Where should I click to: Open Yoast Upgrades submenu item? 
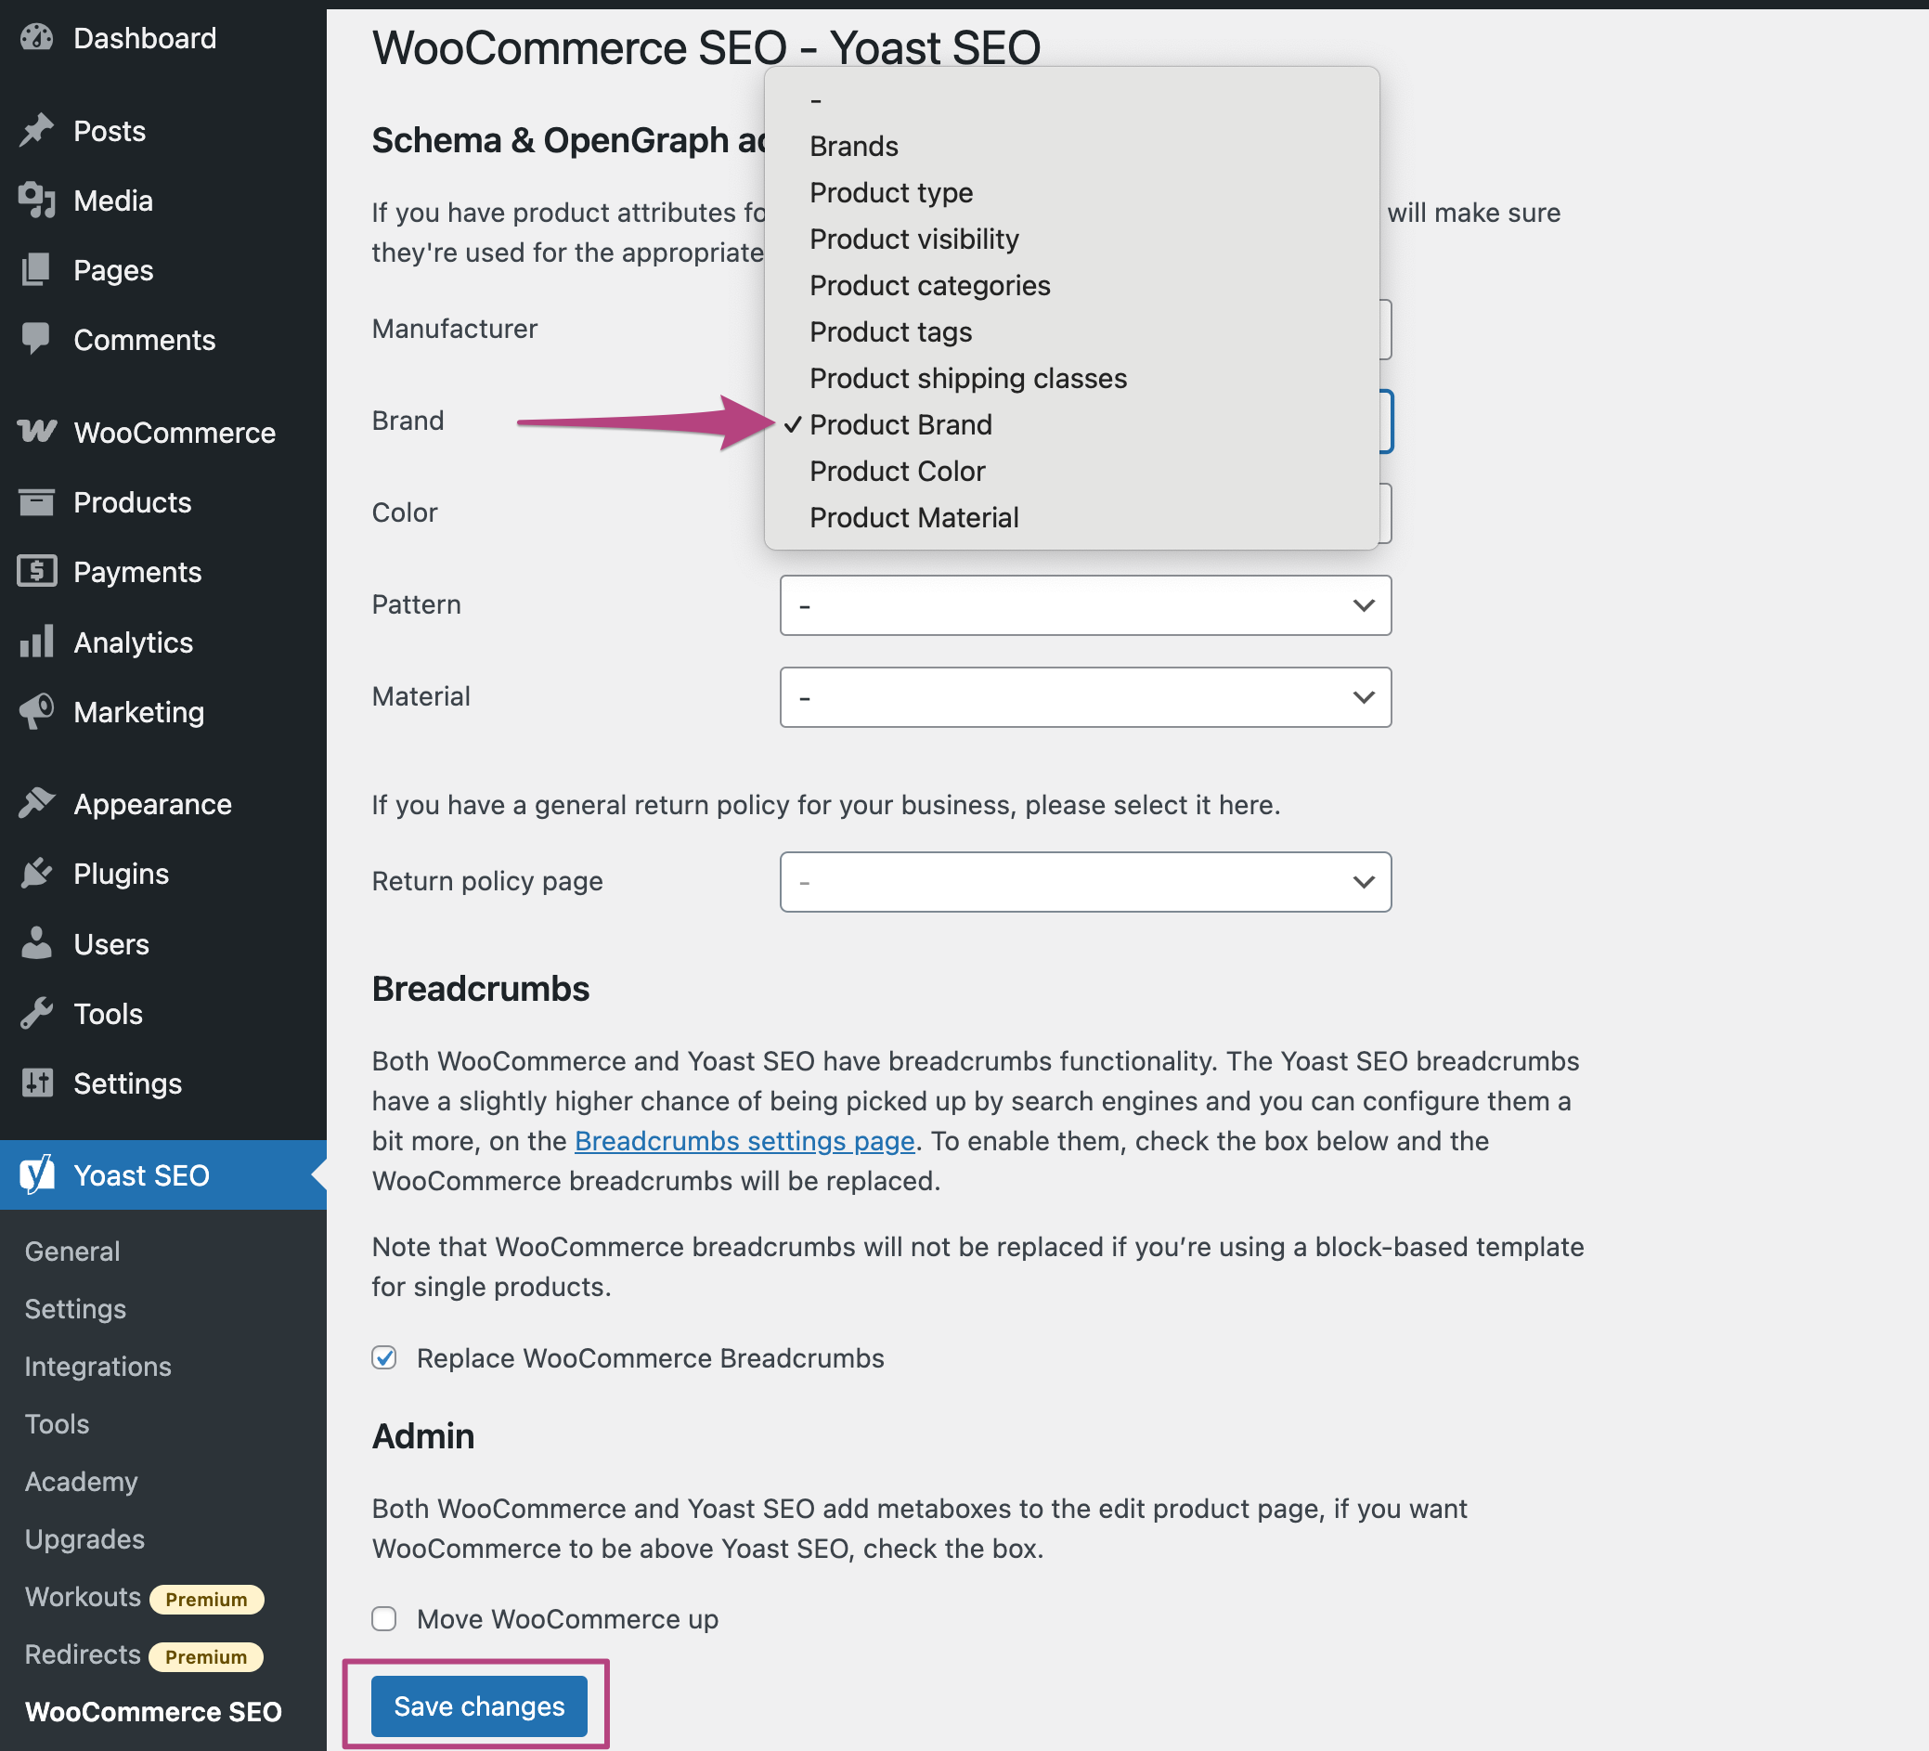point(84,1538)
